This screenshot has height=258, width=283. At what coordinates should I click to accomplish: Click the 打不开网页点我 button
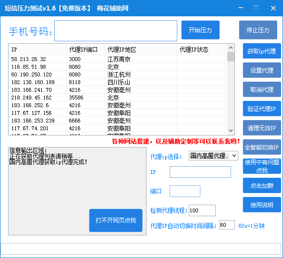[116, 221]
